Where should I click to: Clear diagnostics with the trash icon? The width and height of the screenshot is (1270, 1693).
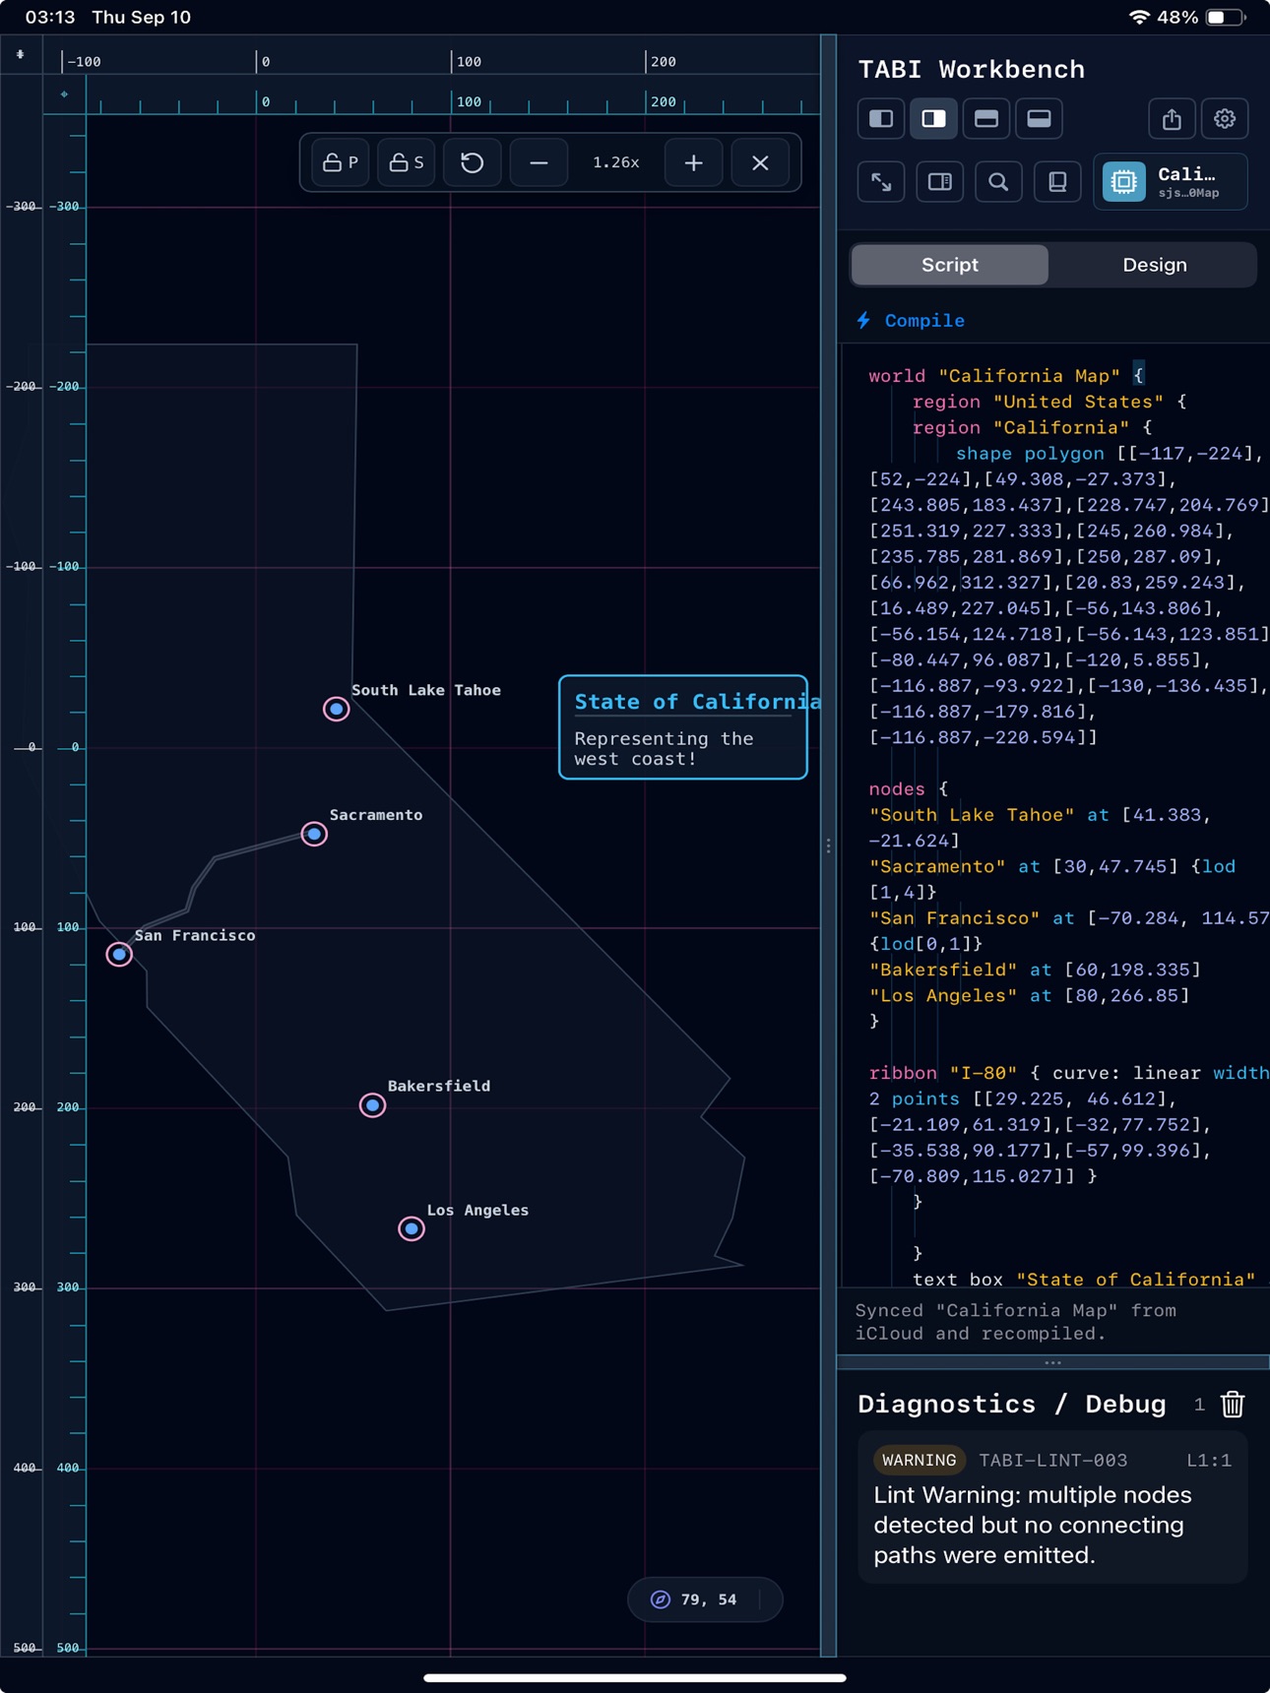[1233, 1405]
